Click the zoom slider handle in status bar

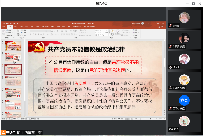151,119
